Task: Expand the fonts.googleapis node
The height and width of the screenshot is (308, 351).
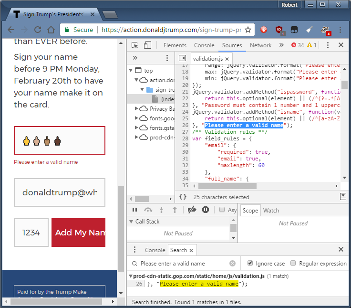Action: pos(136,118)
